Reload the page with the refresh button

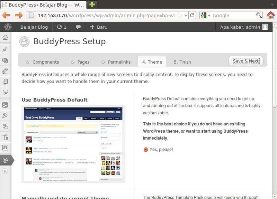pos(192,15)
